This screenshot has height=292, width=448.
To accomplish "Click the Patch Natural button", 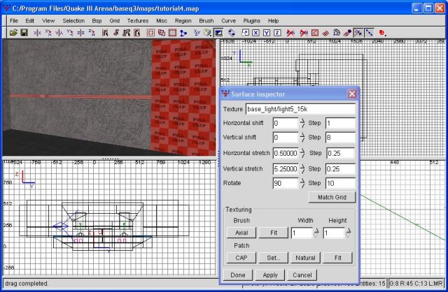I will point(305,258).
